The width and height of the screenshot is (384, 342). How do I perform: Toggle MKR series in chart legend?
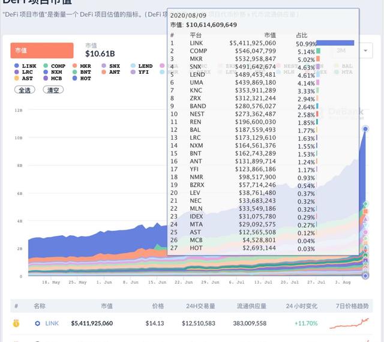coord(82,66)
